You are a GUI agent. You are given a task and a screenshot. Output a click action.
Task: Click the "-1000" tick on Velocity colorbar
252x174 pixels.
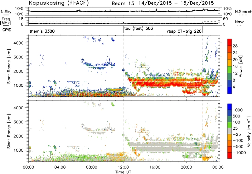point(239,153)
